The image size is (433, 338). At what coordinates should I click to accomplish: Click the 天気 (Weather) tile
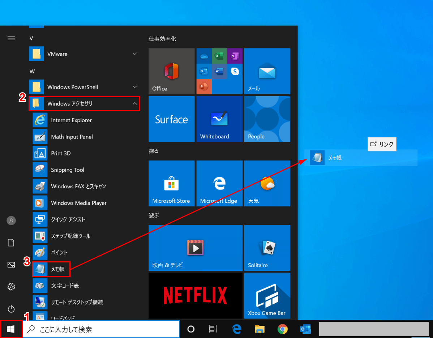(267, 183)
